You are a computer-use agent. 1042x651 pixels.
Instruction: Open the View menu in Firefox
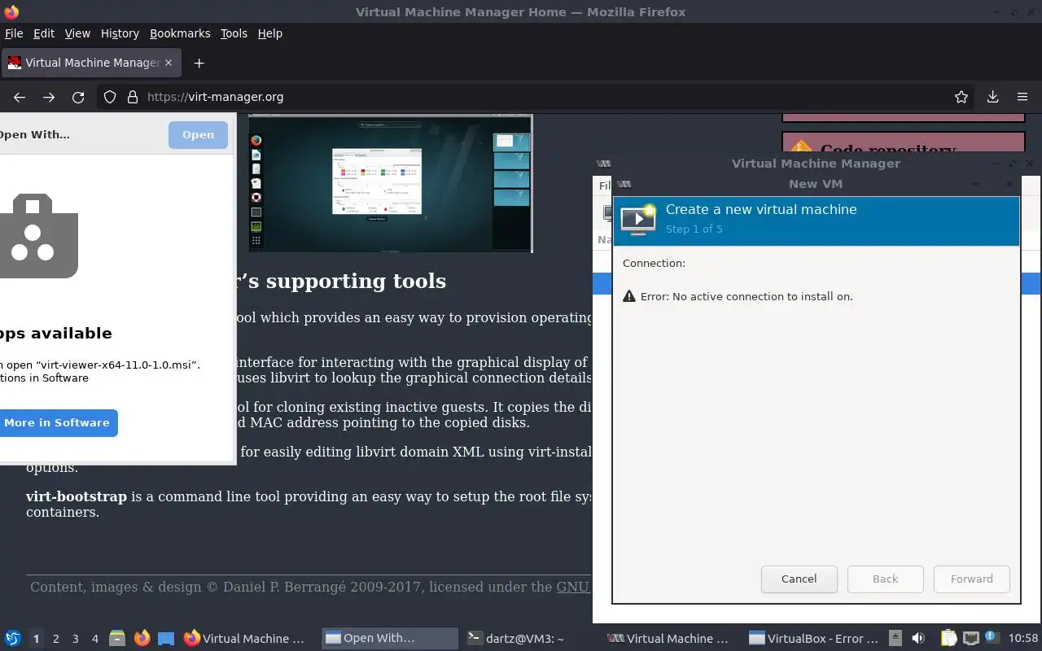77,33
